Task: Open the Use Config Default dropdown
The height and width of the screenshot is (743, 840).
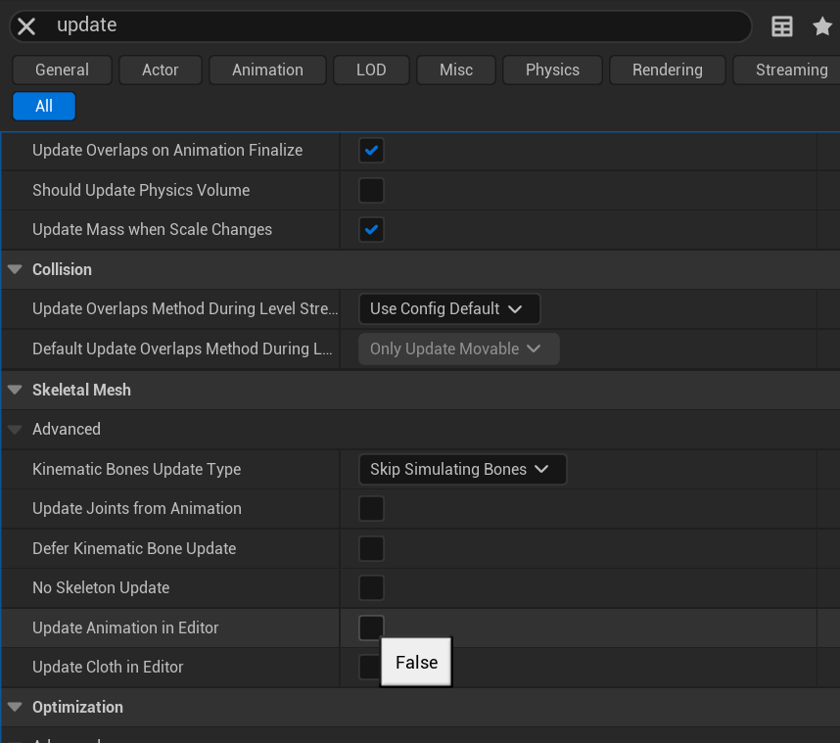Action: pyautogui.click(x=448, y=309)
